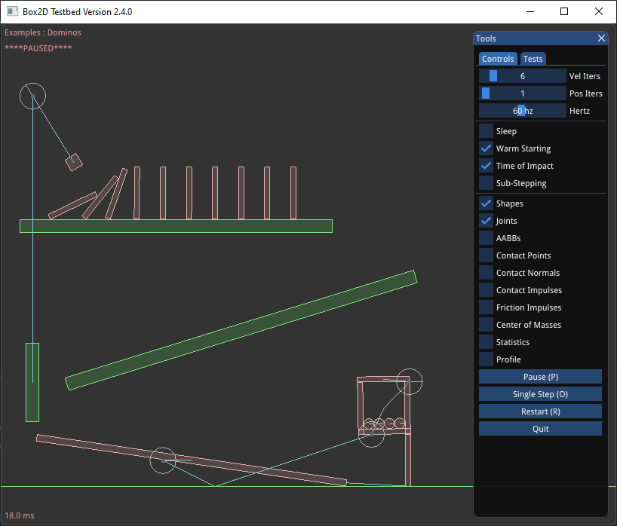Screen dimensions: 617x526
Task: Resume the simulation with Pause (P)
Action: (540, 376)
